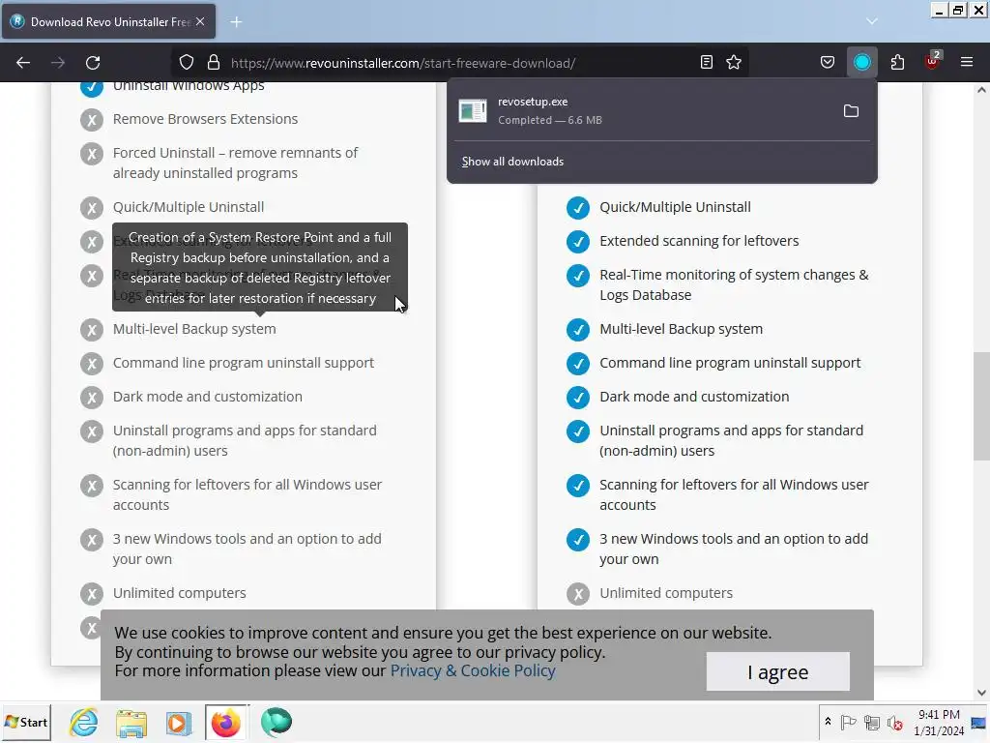Open Windows Explorer folder from taskbar

[131, 722]
